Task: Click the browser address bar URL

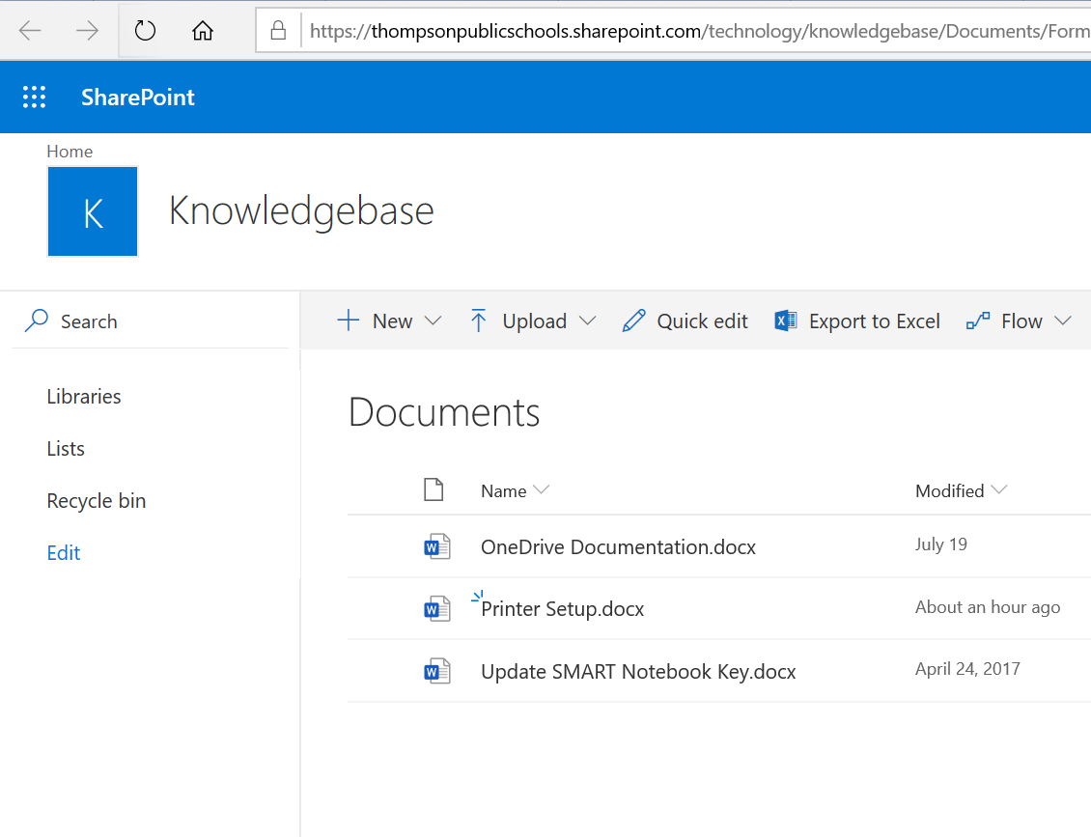Action: (x=699, y=31)
